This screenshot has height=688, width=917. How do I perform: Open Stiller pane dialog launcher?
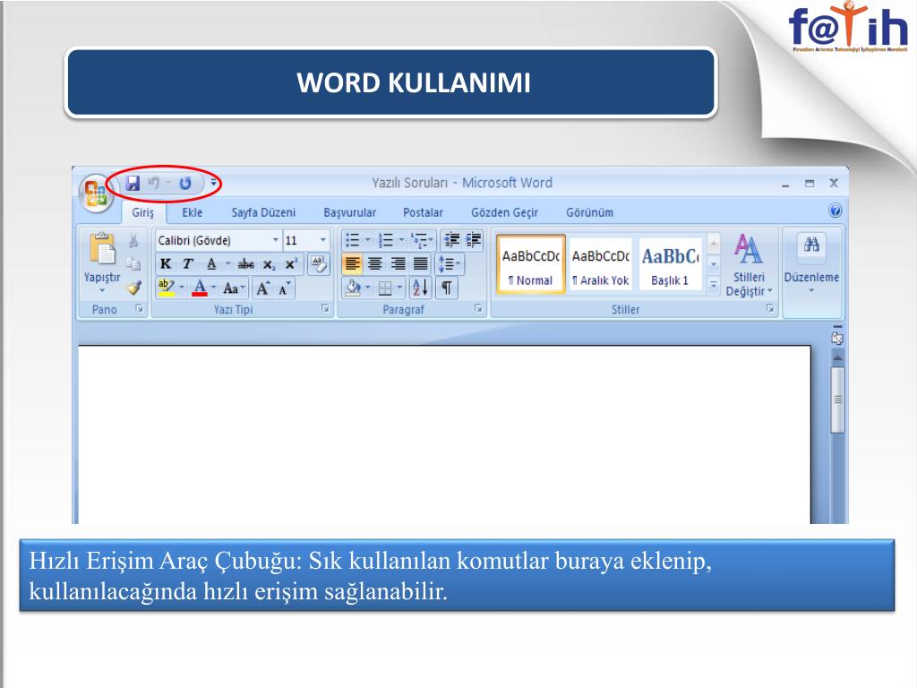(770, 308)
